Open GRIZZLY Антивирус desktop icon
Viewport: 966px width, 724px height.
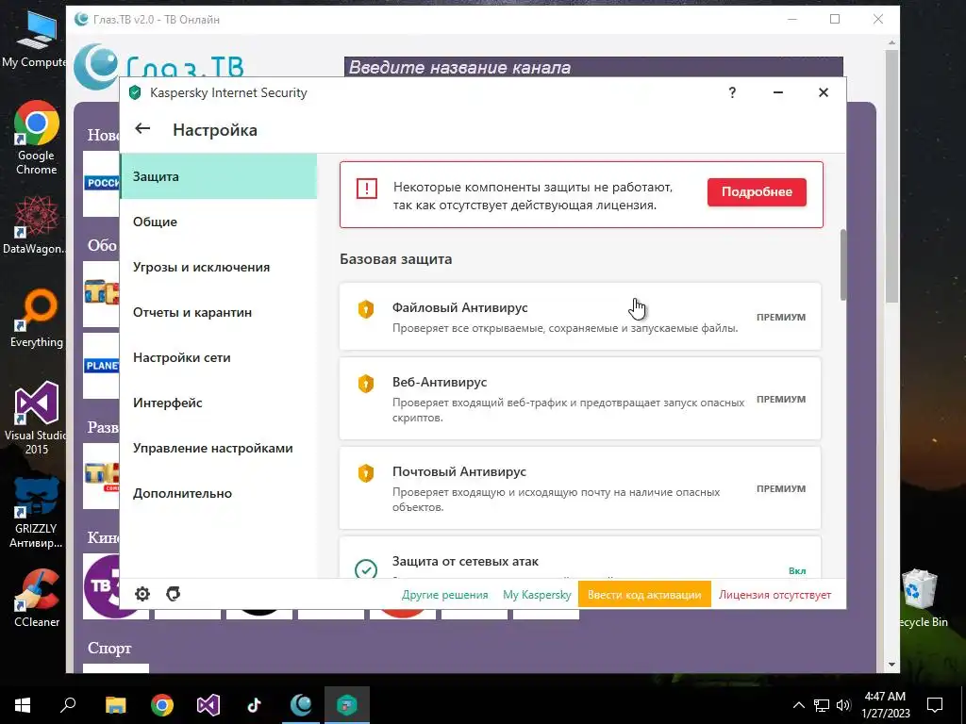click(x=37, y=513)
